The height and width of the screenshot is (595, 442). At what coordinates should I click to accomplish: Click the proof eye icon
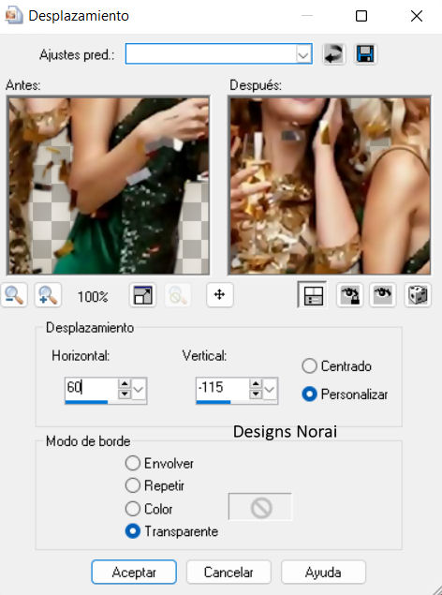click(383, 295)
